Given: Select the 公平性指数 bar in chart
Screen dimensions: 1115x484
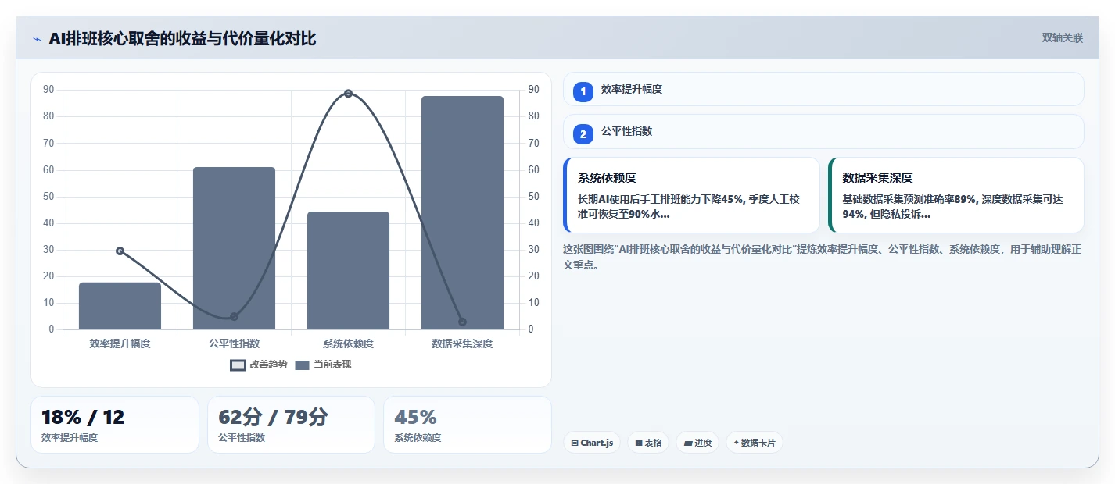Looking at the screenshot, I should [x=234, y=248].
